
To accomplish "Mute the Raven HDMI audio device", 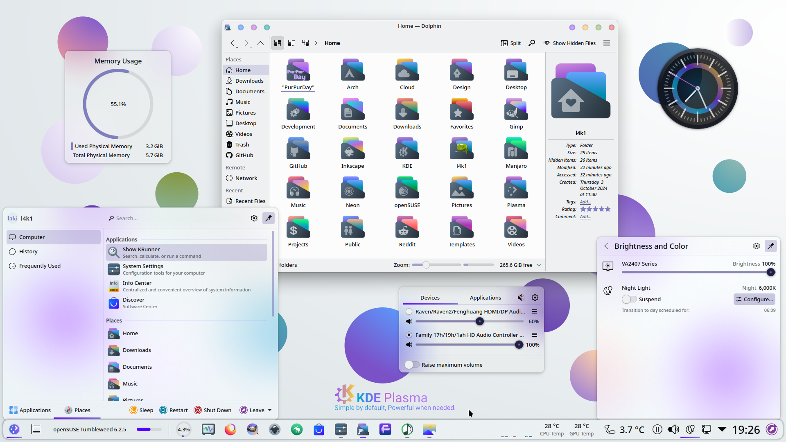I will click(x=409, y=321).
